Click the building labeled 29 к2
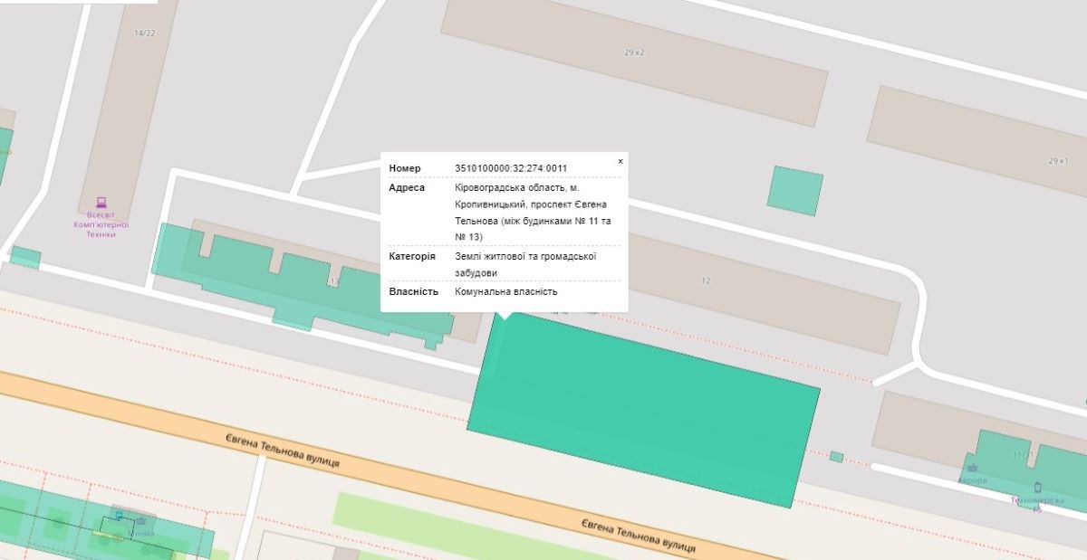 point(634,50)
